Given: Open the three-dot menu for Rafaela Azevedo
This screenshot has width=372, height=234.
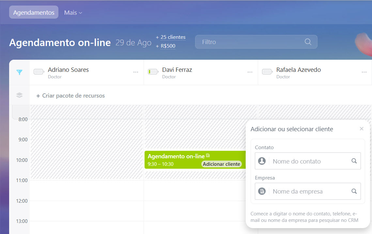Looking at the screenshot, I should point(364,72).
